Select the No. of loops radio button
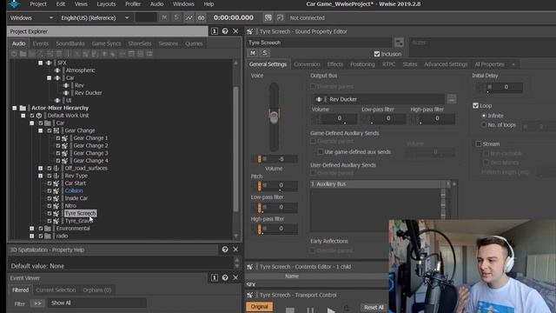Screen dimensions: 556x313 484,125
